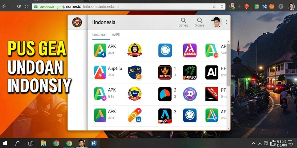Open the purple circular emblem app
This screenshot has width=297, height=148.
pos(190,94)
